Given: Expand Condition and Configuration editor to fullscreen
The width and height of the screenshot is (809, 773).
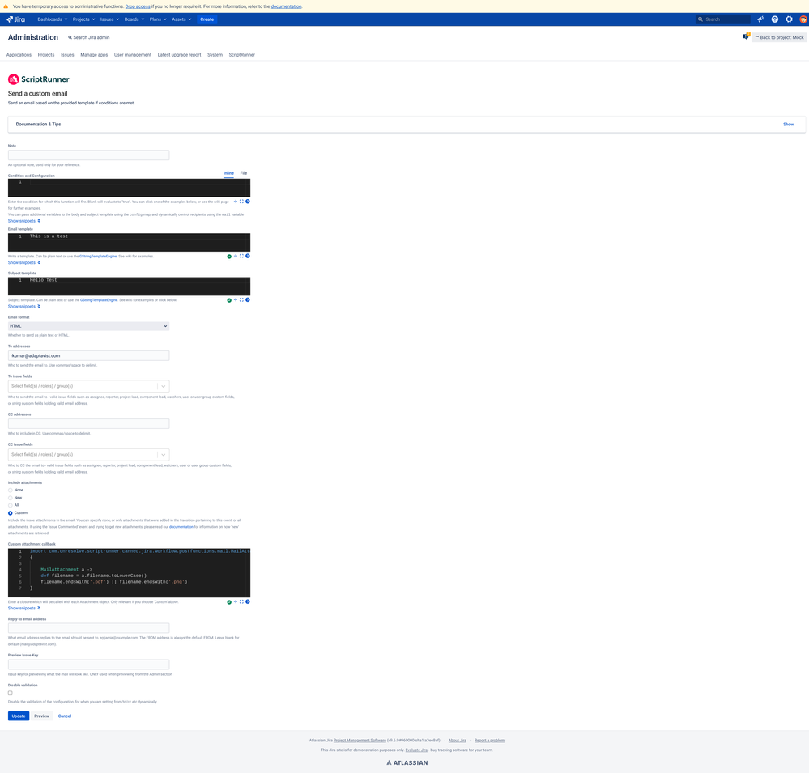Looking at the screenshot, I should point(241,201).
